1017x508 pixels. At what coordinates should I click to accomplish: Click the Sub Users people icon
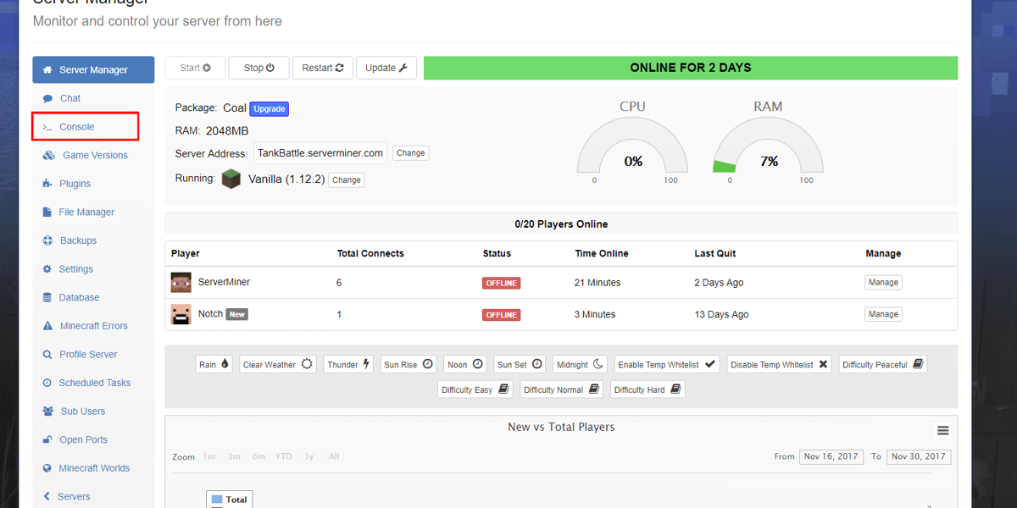coord(47,411)
